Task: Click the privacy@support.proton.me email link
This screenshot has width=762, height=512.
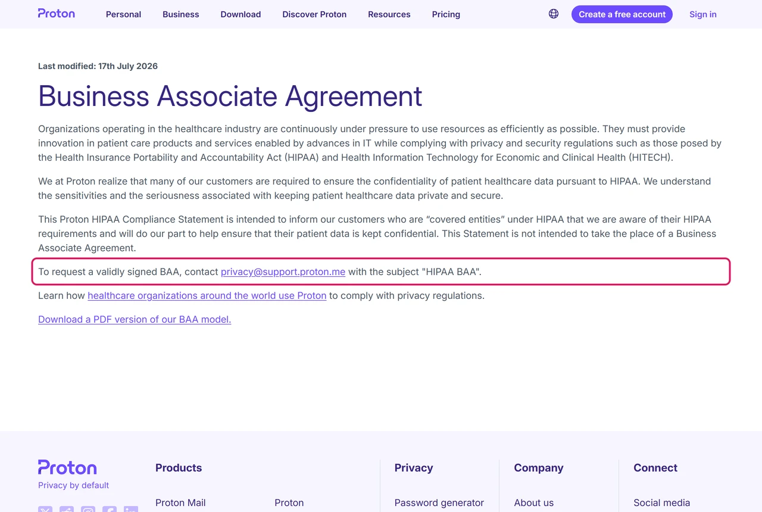Action: click(283, 271)
